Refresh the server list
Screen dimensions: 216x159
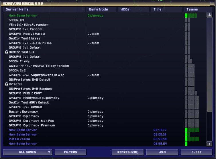pos(128,152)
